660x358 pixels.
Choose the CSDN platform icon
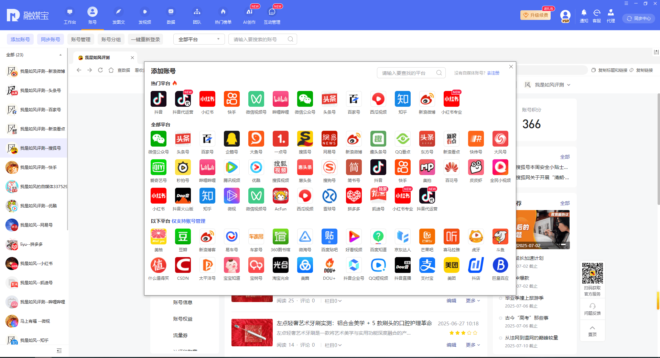(x=183, y=265)
